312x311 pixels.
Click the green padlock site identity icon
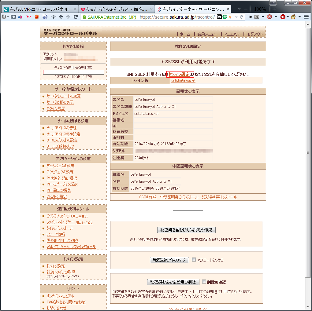coord(84,17)
